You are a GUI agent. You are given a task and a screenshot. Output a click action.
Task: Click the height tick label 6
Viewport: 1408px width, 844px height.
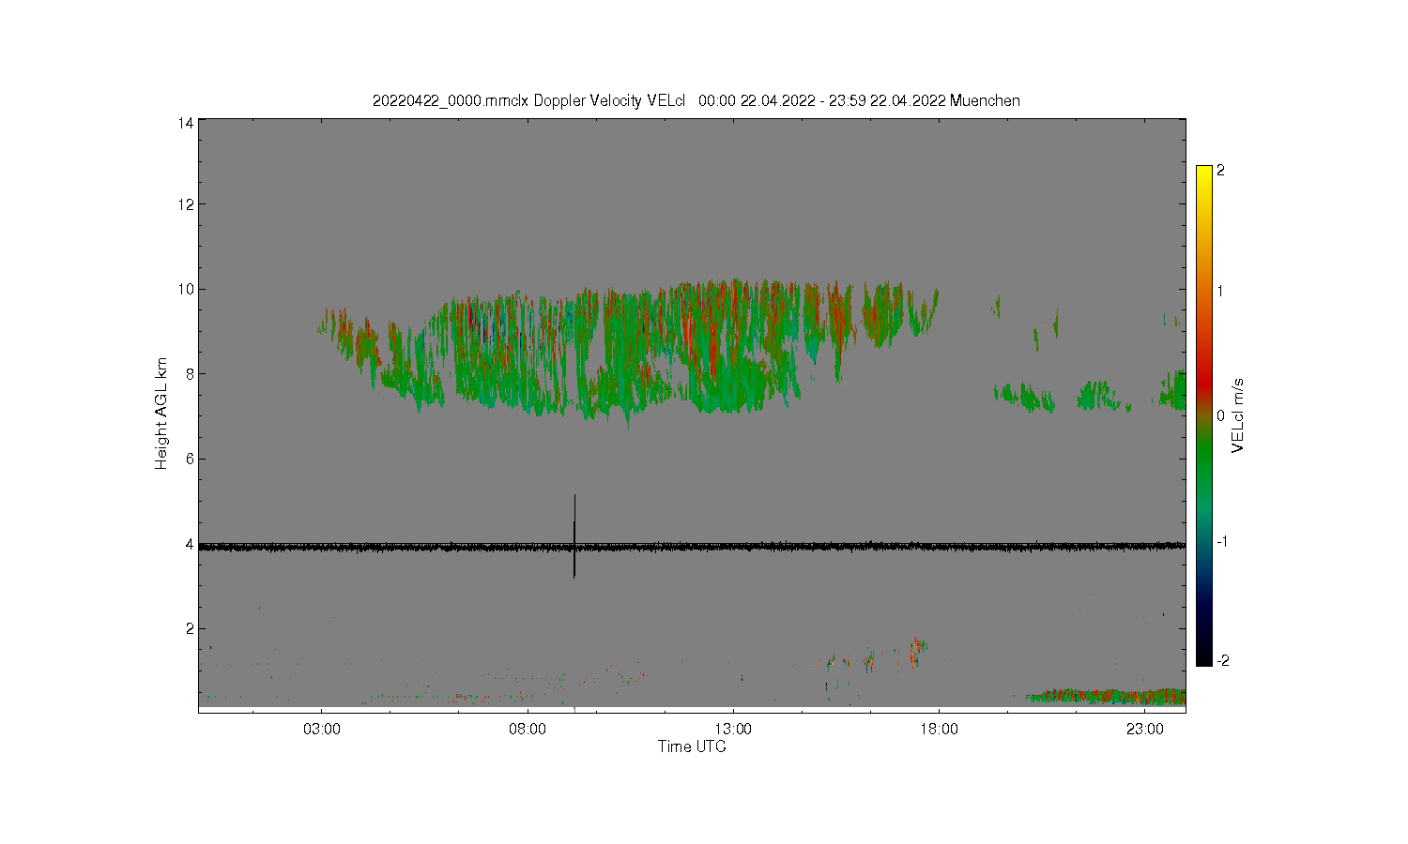point(190,459)
